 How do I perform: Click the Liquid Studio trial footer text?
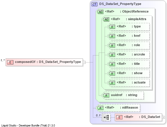(28, 126)
